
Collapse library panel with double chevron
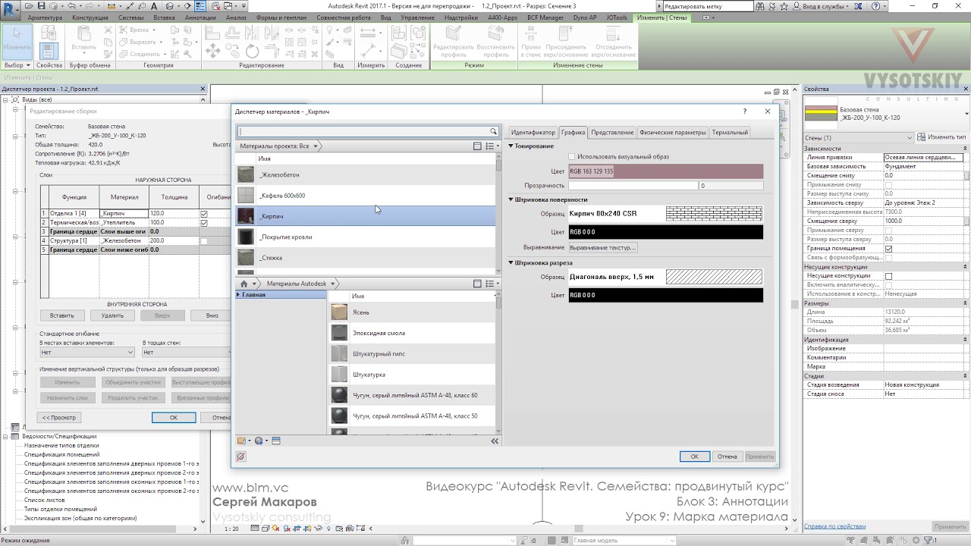[x=495, y=441]
